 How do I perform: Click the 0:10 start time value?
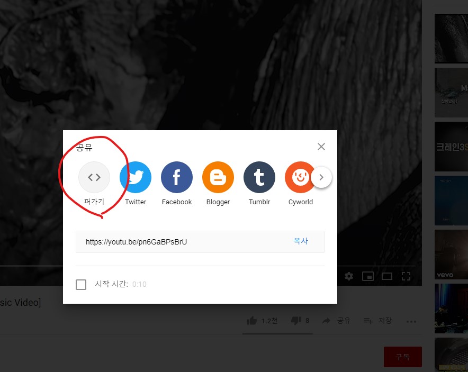[139, 284]
